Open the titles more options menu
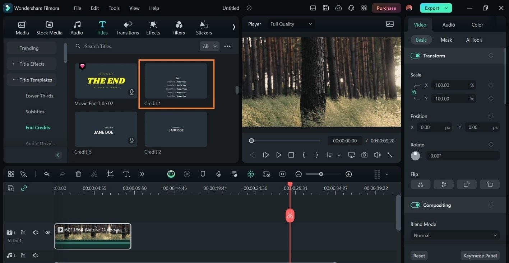The height and width of the screenshot is (263, 509). click(227, 46)
